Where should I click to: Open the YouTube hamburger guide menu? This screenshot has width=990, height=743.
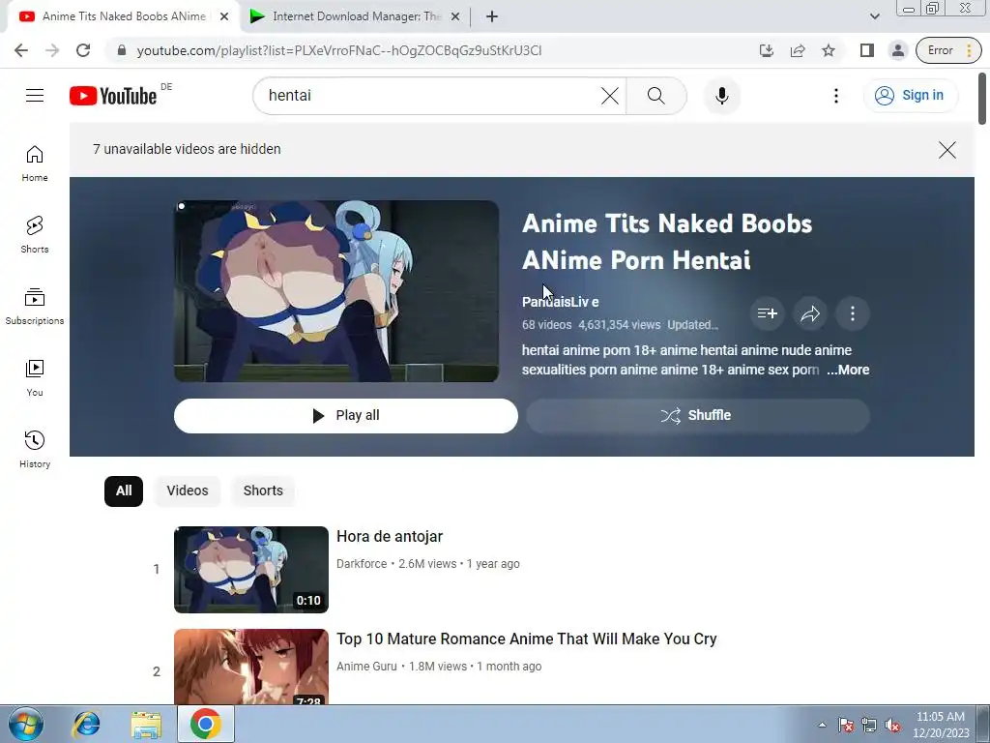pyautogui.click(x=35, y=96)
